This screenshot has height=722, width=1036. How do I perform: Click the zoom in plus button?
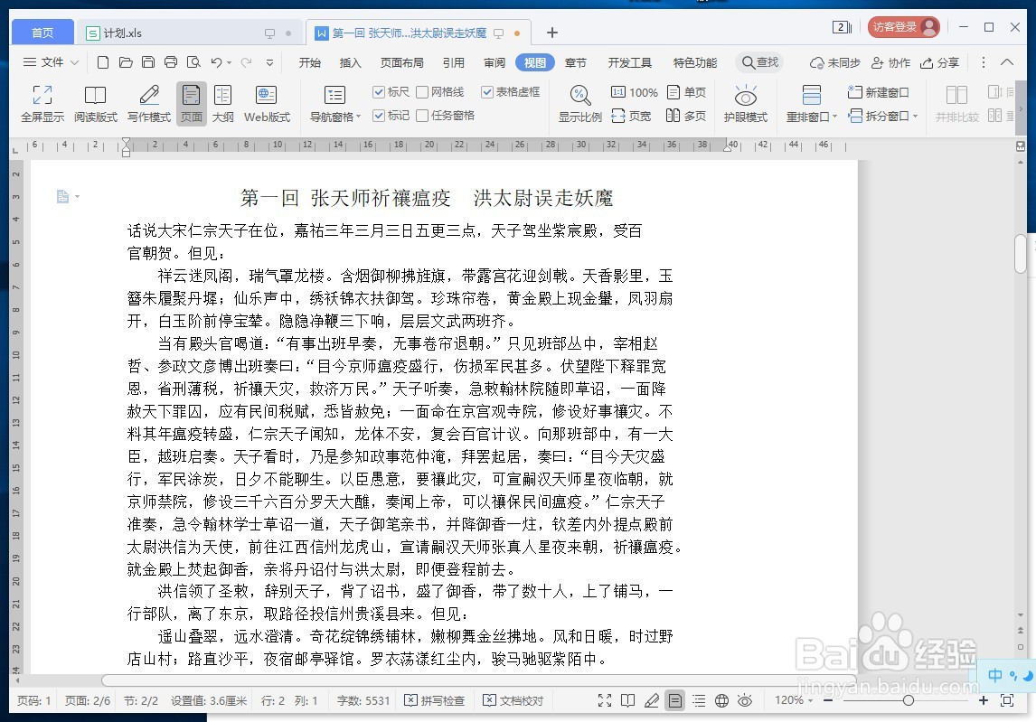[x=984, y=700]
